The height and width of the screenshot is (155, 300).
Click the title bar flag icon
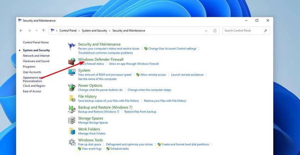coord(20,21)
